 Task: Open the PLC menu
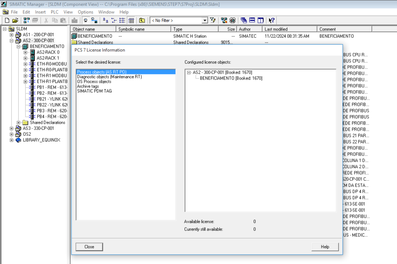[54, 12]
